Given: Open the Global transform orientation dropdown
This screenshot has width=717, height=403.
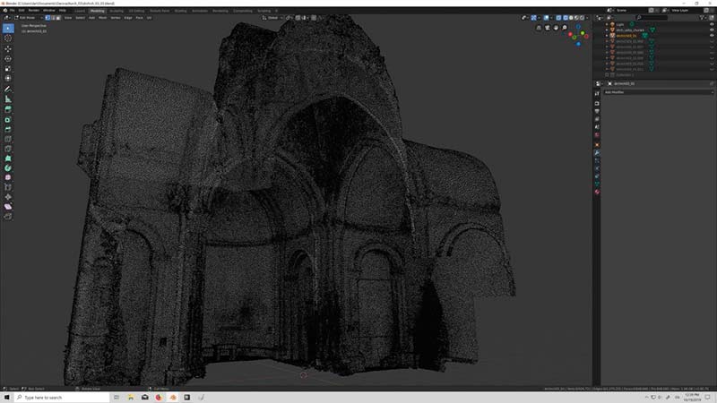Looking at the screenshot, I should pos(272,18).
